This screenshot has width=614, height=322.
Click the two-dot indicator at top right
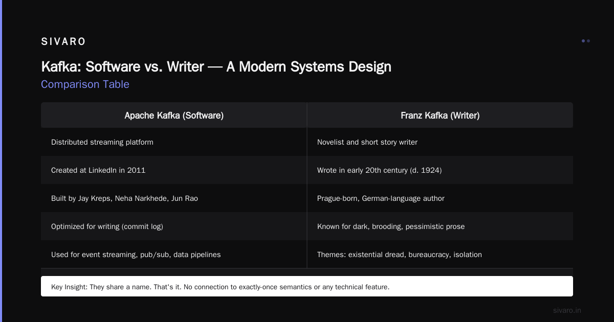(586, 41)
